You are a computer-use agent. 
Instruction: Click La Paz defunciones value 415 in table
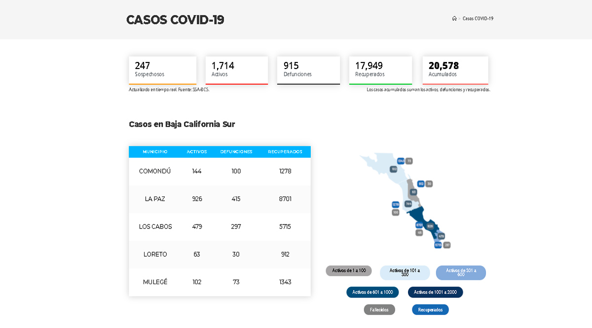click(236, 199)
